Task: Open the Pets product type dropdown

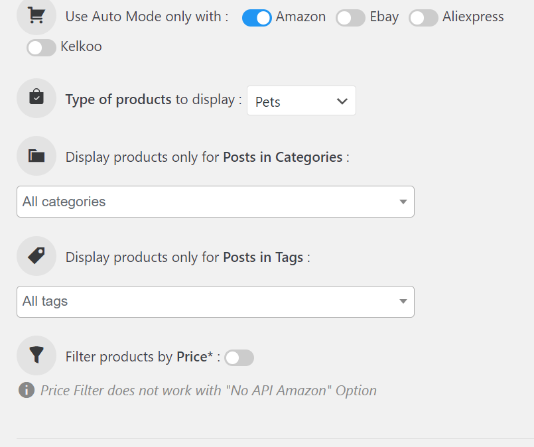Action: [x=301, y=101]
